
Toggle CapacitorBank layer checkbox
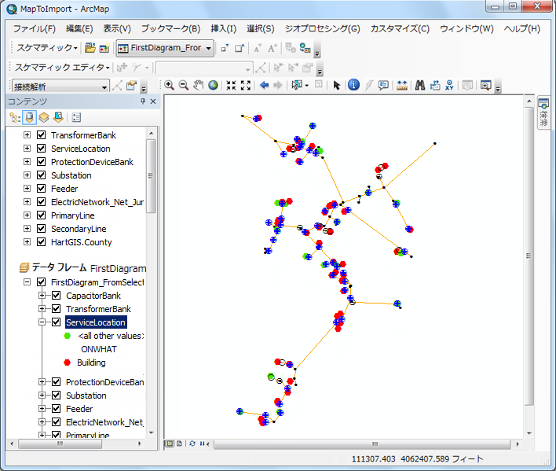tap(56, 296)
